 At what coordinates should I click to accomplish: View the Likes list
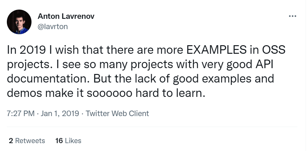(x=73, y=141)
